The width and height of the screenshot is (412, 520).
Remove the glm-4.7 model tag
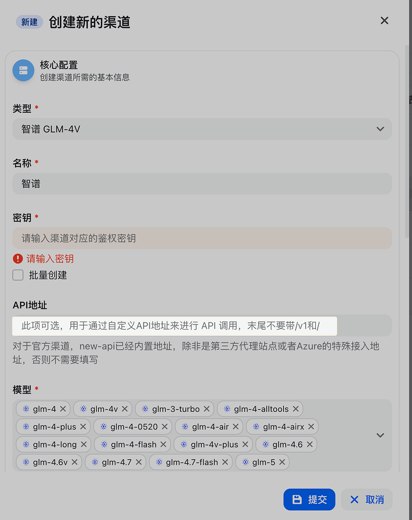(139, 462)
